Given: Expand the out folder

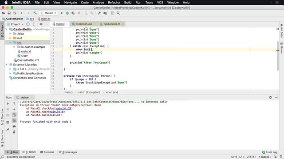Looking at the screenshot, I should point(10,38).
